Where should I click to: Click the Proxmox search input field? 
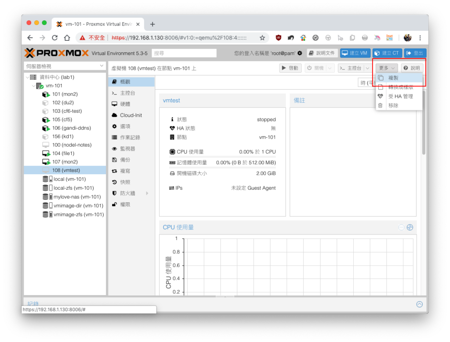(184, 53)
